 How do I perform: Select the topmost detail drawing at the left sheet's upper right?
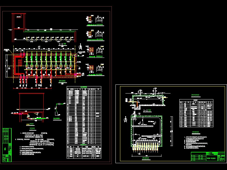pos(95,20)
